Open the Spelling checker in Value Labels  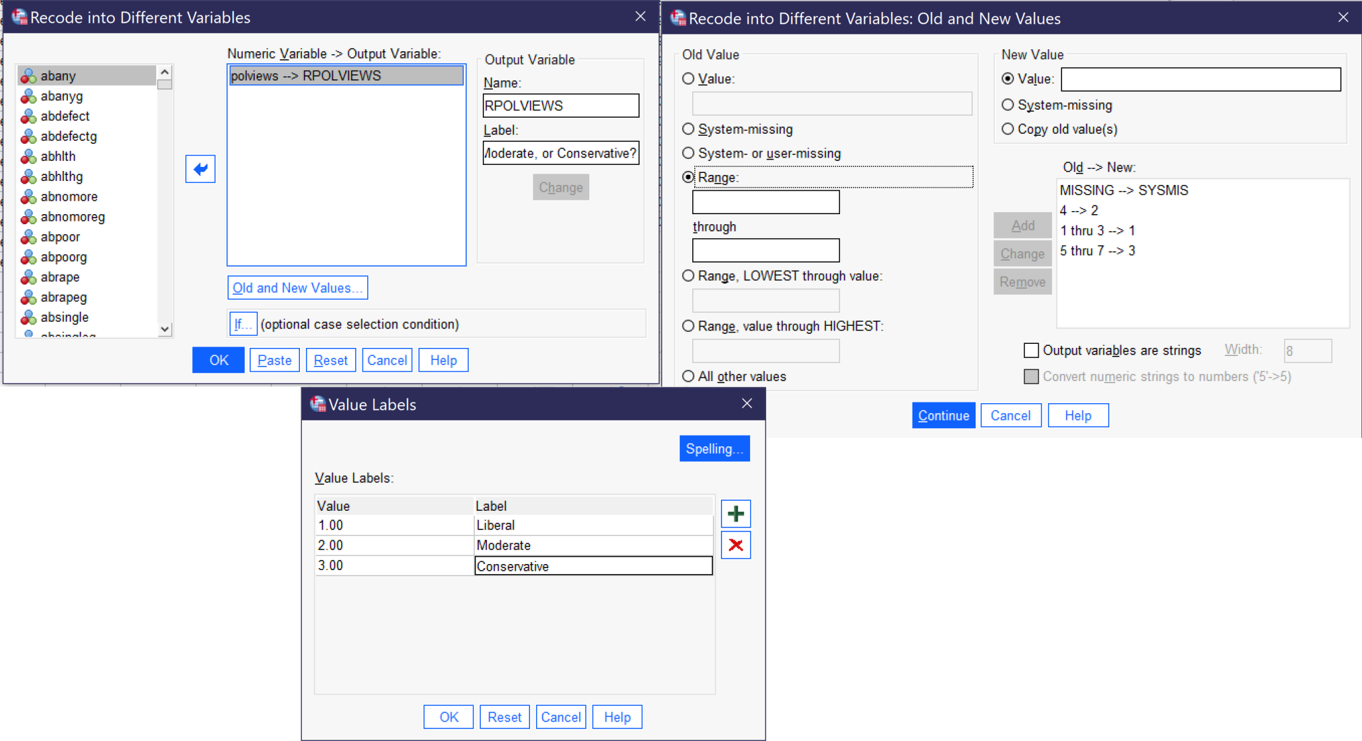point(714,448)
